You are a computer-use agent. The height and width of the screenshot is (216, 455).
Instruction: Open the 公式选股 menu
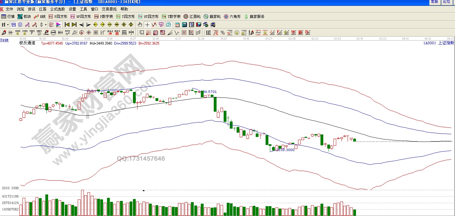pos(57,9)
